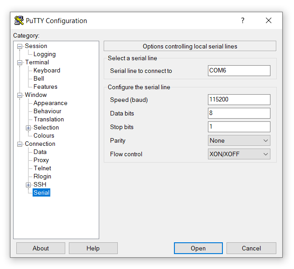Collapse the Terminal tree node
The image size is (294, 269).
tap(19, 62)
